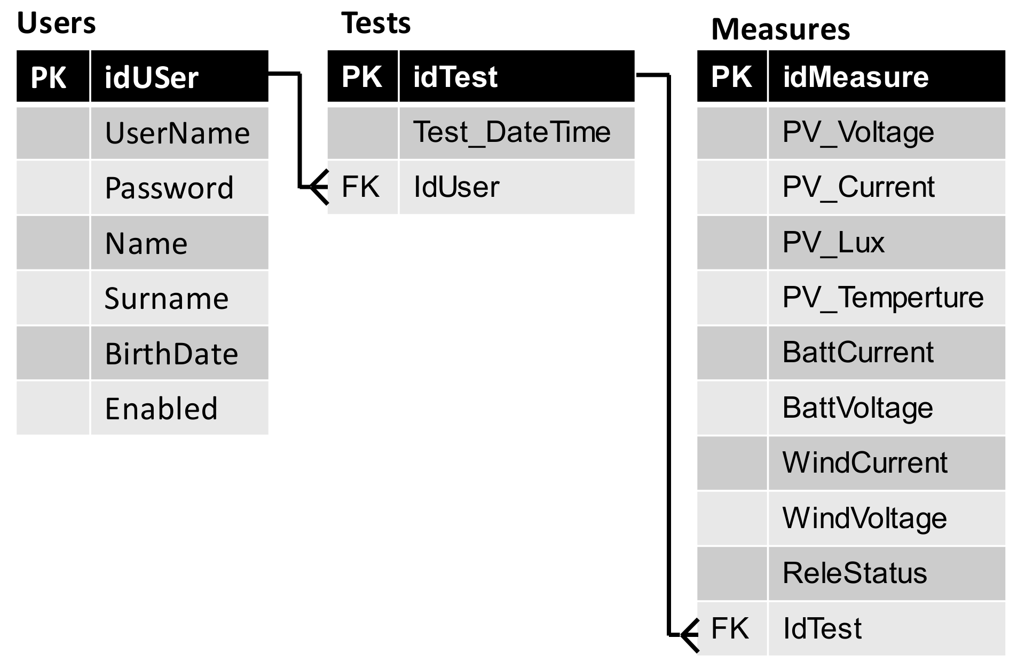
Task: Click the BattCurrent field row
Action: 858,353
